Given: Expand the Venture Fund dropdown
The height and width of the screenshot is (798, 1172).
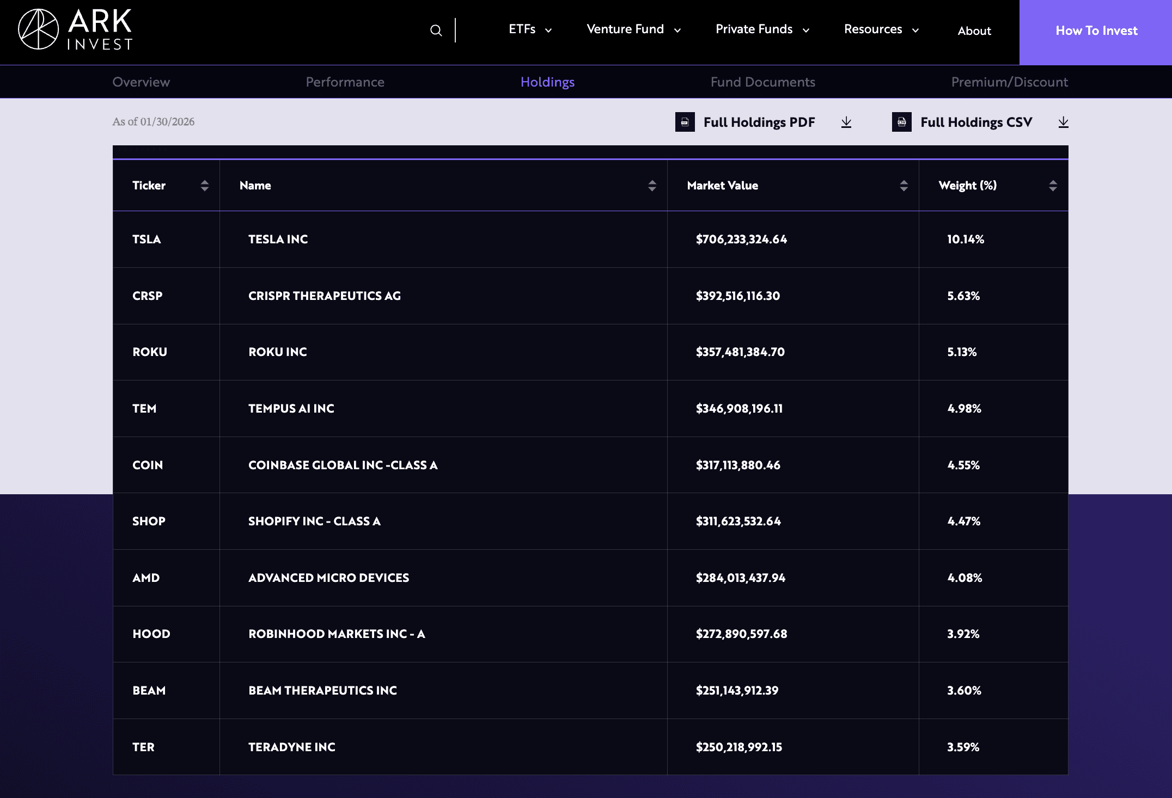Looking at the screenshot, I should click(x=632, y=29).
